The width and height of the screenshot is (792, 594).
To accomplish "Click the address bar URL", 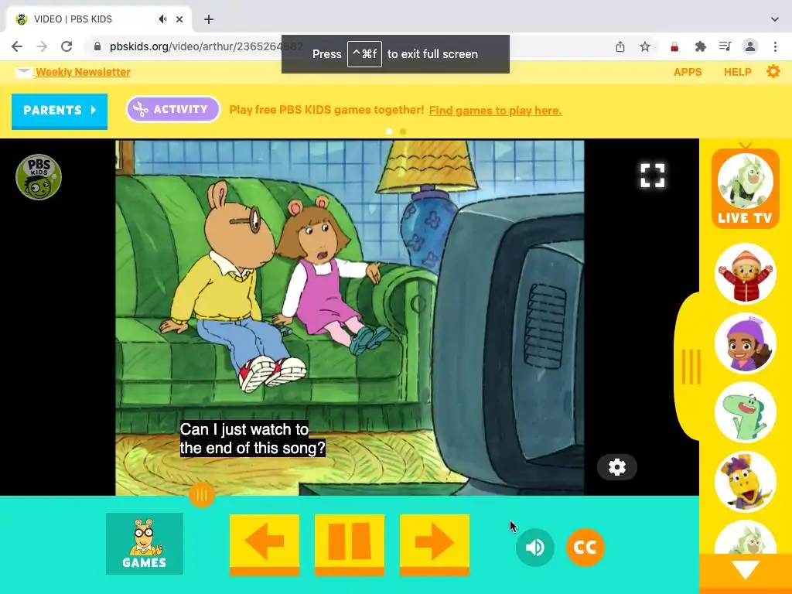I will pyautogui.click(x=206, y=46).
